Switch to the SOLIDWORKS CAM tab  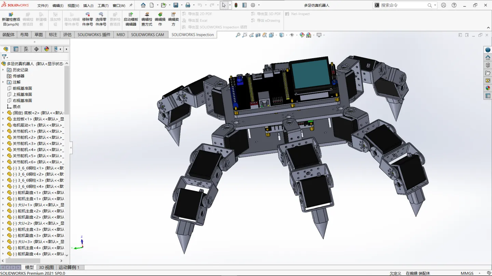(148, 34)
